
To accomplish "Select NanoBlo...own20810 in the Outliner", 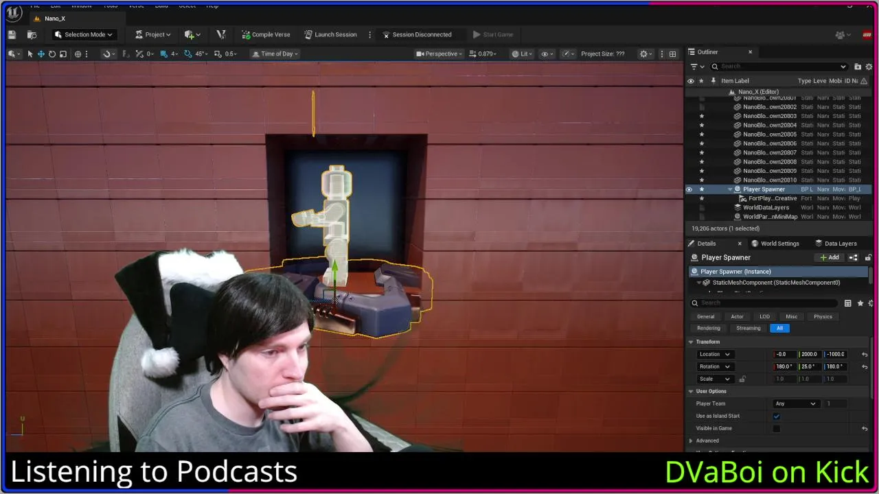I will coord(770,180).
